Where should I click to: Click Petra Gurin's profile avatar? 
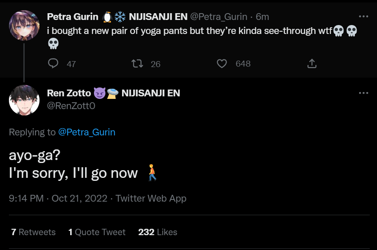pos(24,25)
